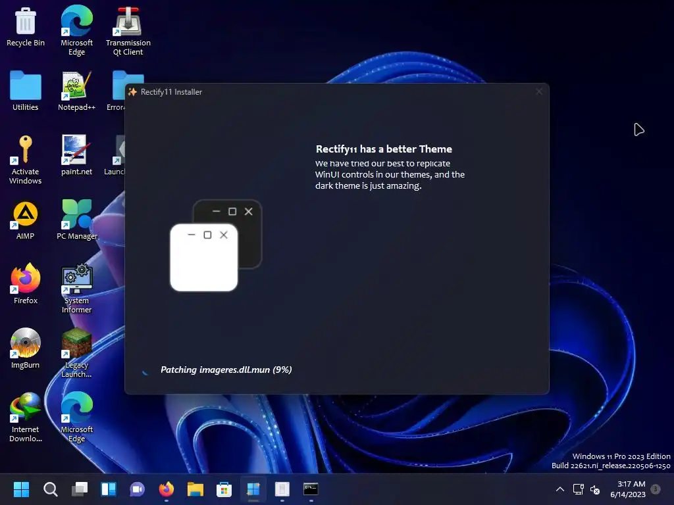The width and height of the screenshot is (674, 505).
Task: Launch Microsoft Edge from top desktop row
Action: 76,30
